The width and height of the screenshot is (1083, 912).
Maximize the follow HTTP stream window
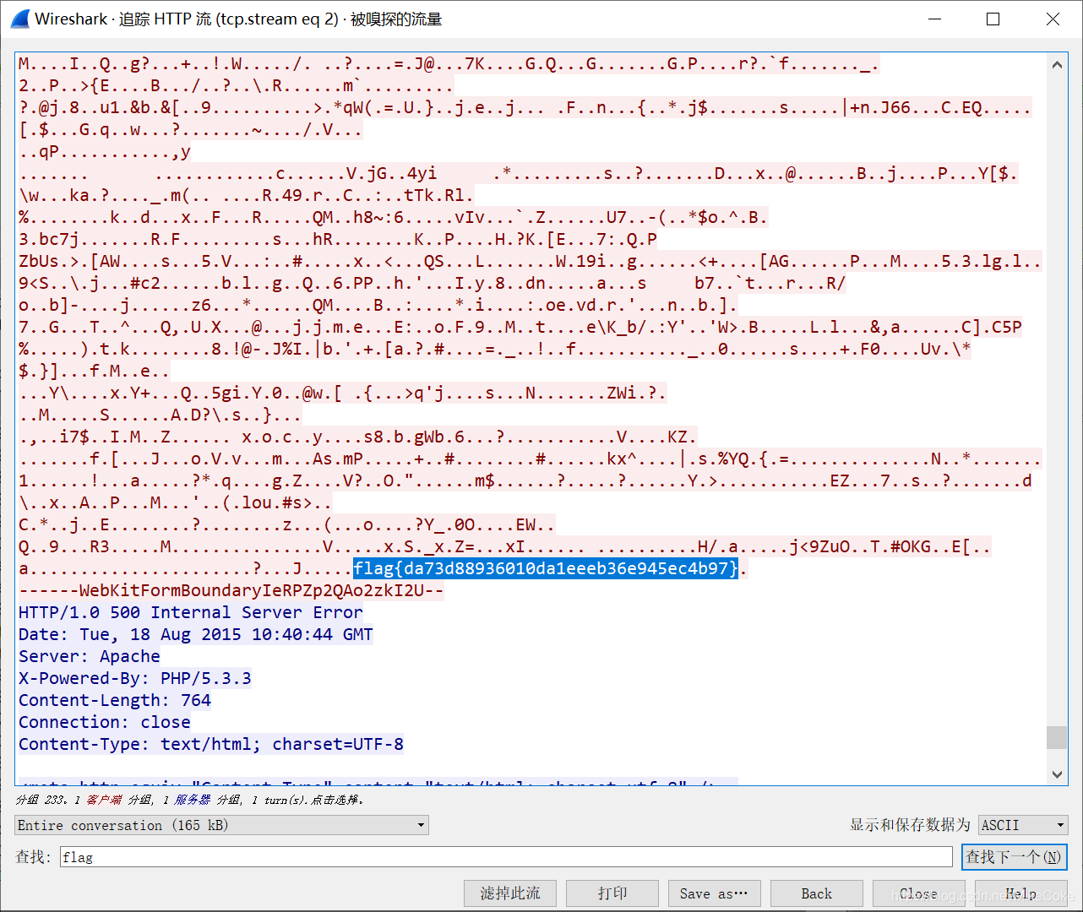pyautogui.click(x=993, y=19)
